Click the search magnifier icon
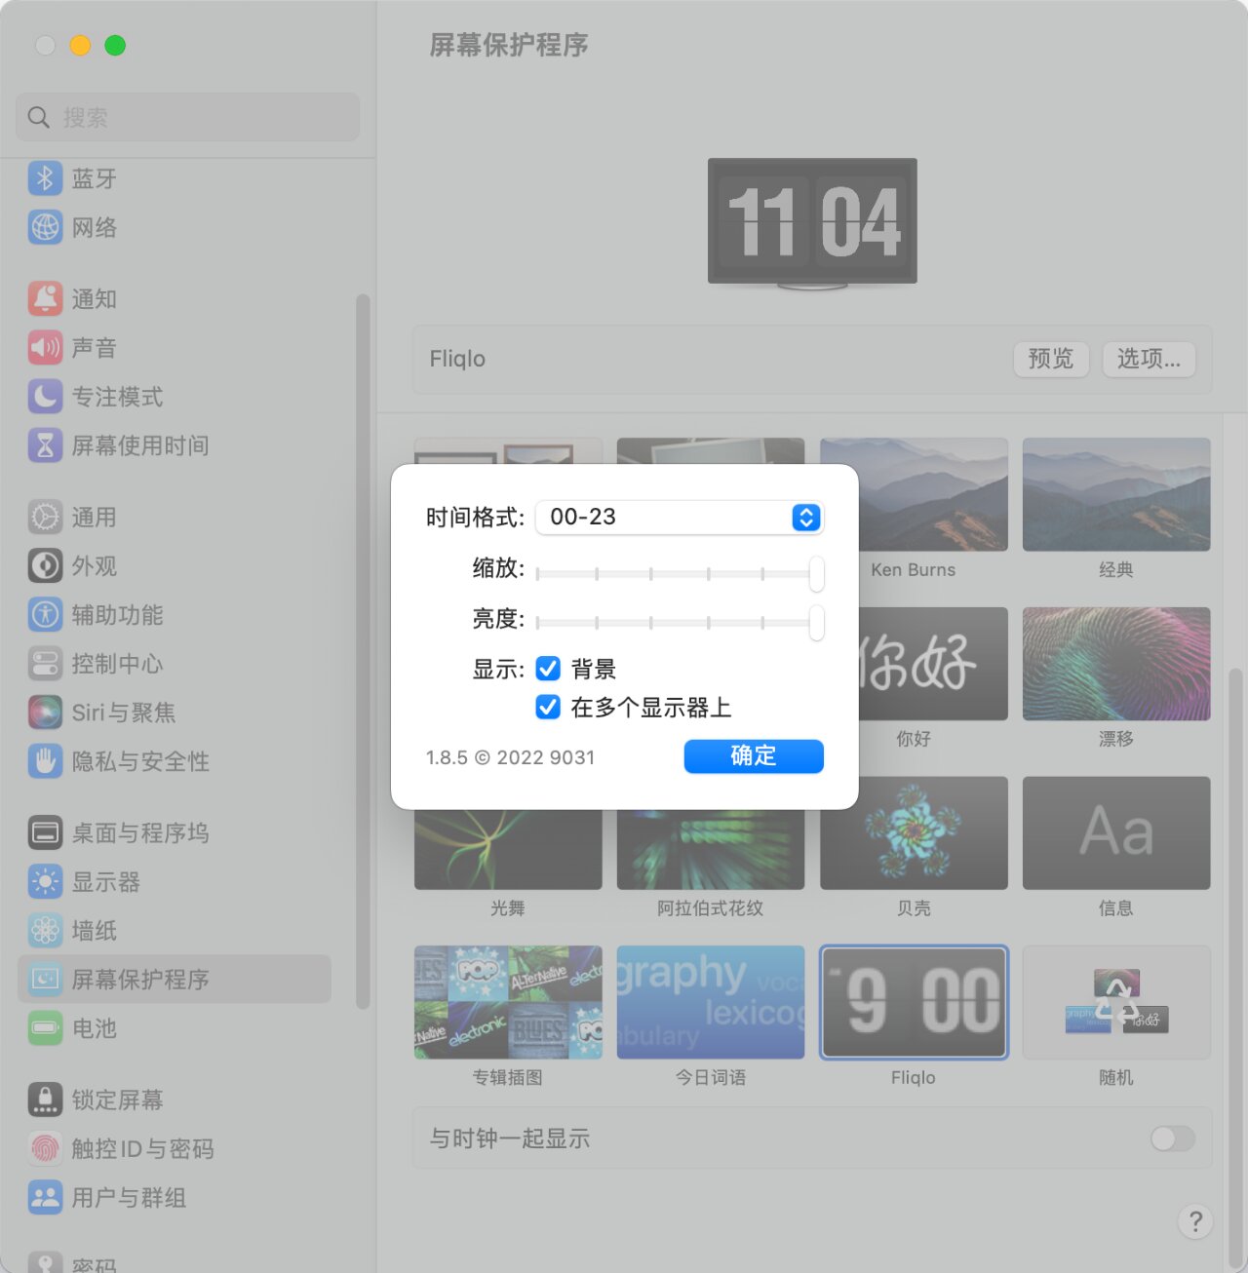 39,118
